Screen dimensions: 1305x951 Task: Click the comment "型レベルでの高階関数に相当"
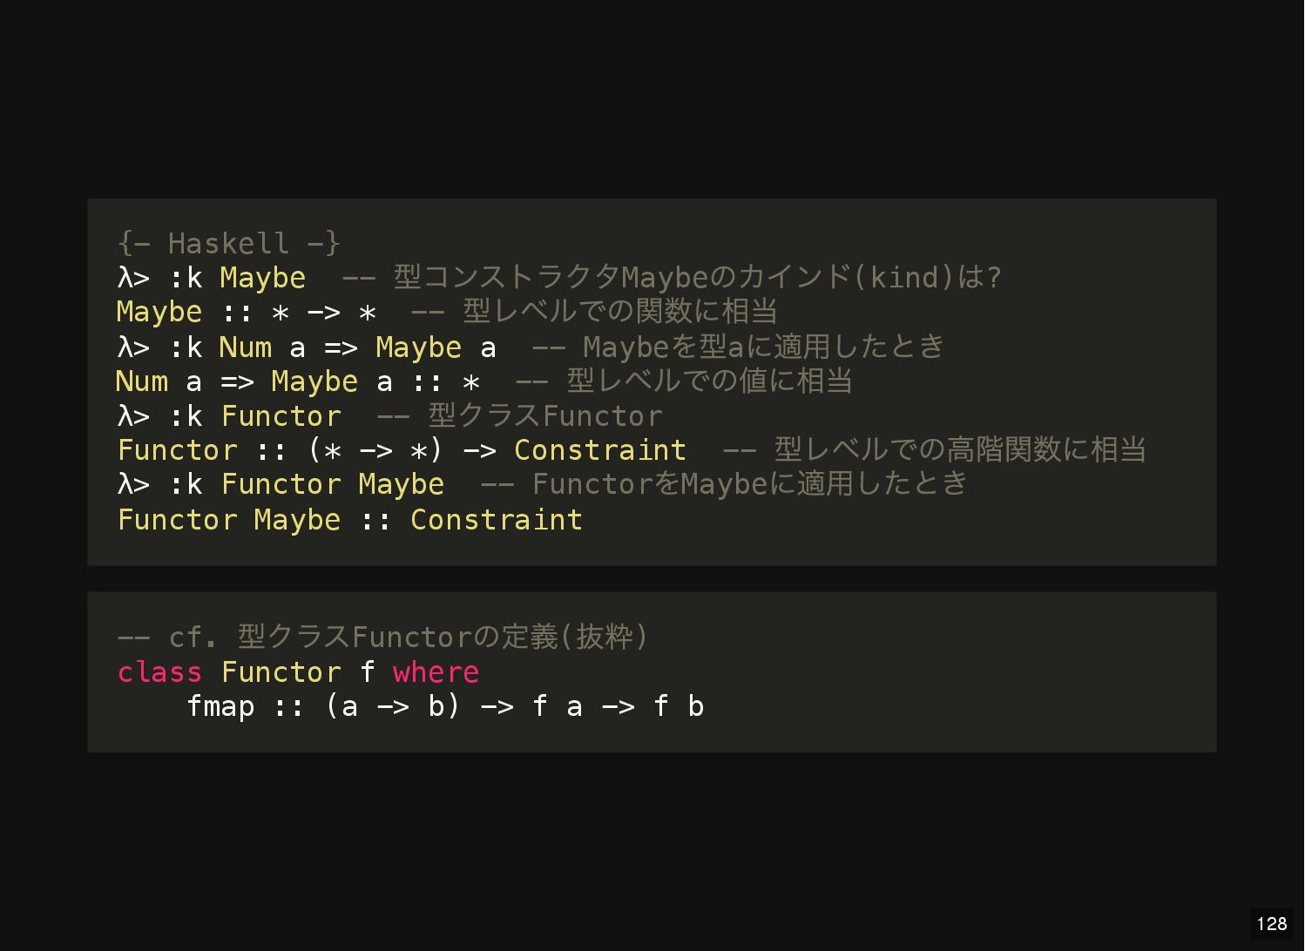pyautogui.click(x=960, y=449)
